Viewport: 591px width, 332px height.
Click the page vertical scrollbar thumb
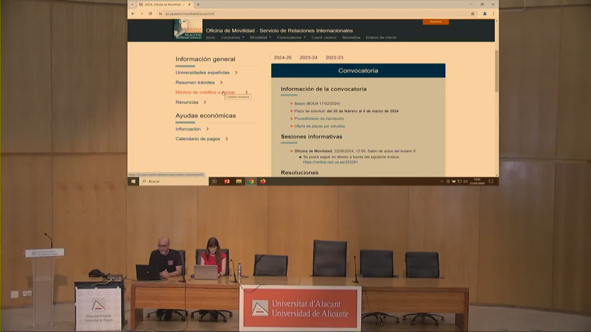496,71
